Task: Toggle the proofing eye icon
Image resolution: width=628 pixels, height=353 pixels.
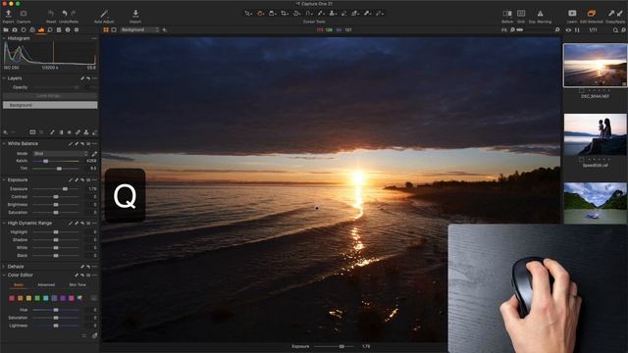Action: click(568, 30)
